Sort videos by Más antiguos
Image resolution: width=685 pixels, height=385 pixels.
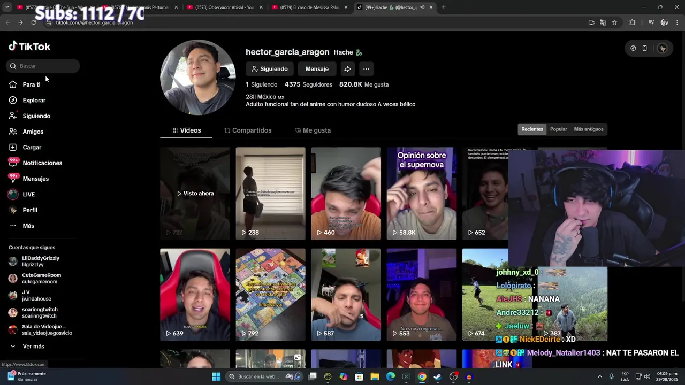point(588,129)
